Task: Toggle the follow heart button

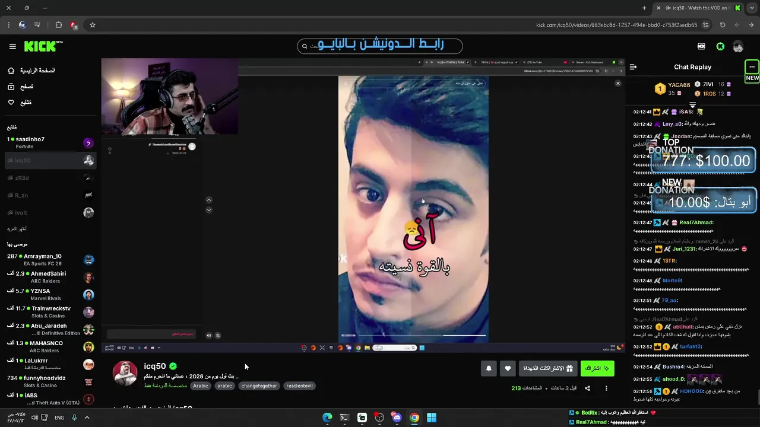Action: (x=508, y=368)
